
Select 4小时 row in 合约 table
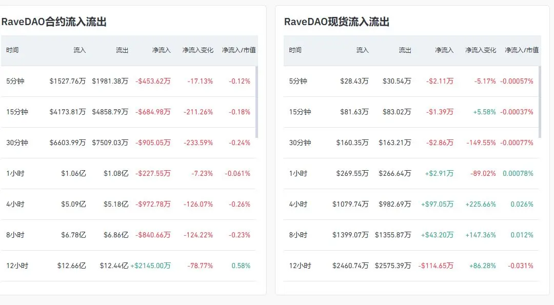click(128, 204)
